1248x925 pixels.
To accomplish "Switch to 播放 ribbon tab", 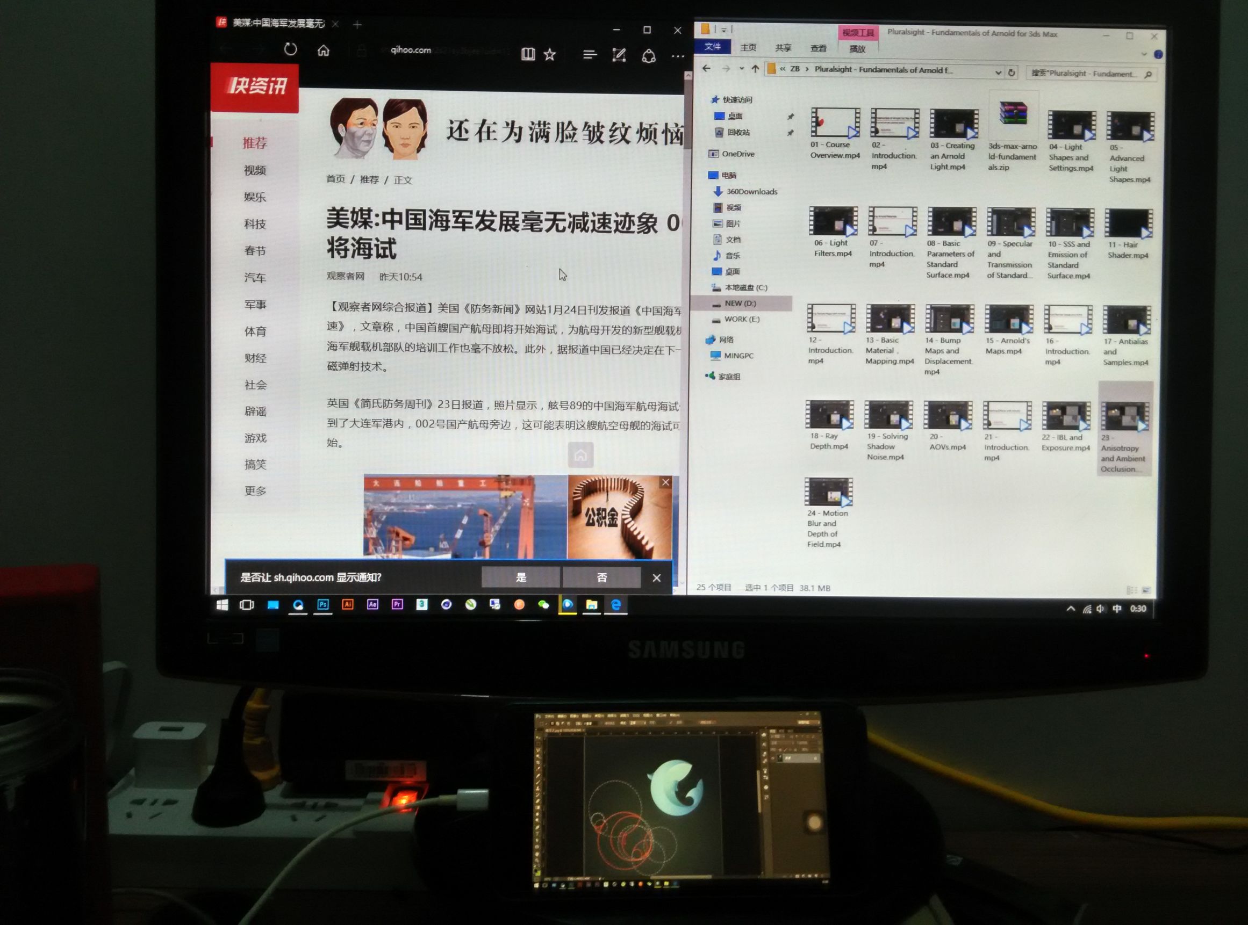I will 857,49.
